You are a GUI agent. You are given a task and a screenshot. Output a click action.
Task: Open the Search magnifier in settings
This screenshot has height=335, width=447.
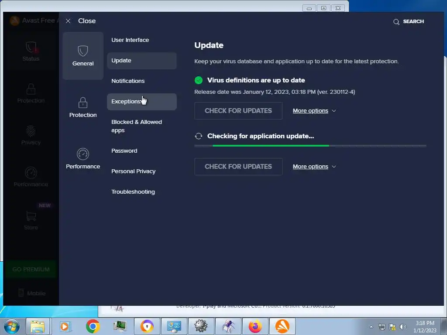[396, 22]
